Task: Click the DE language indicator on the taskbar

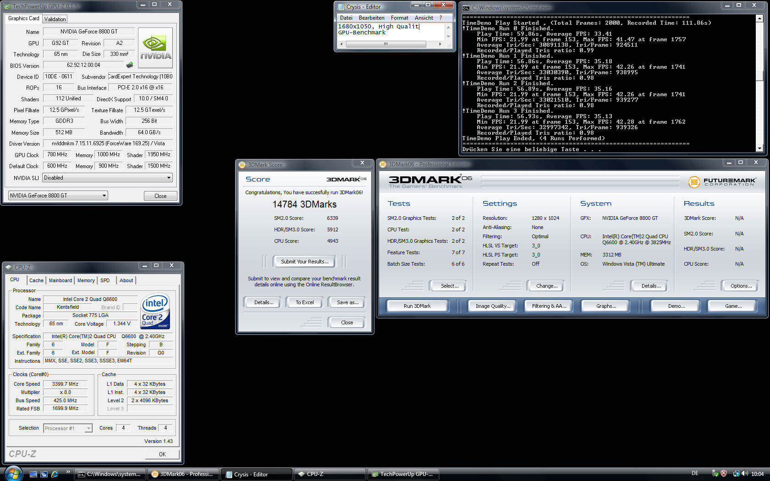Action: [x=695, y=474]
